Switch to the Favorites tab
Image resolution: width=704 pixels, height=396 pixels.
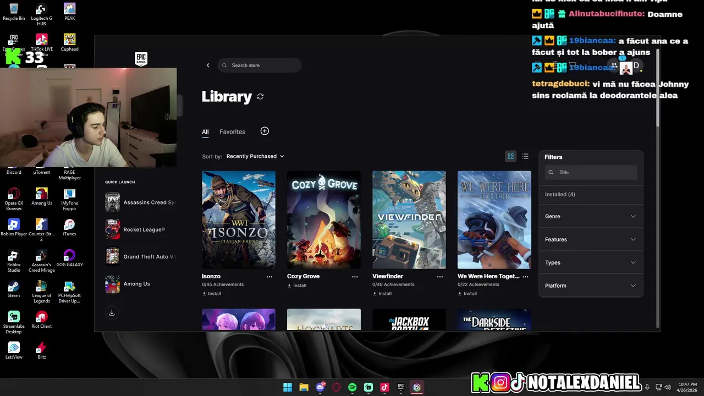pyautogui.click(x=232, y=132)
